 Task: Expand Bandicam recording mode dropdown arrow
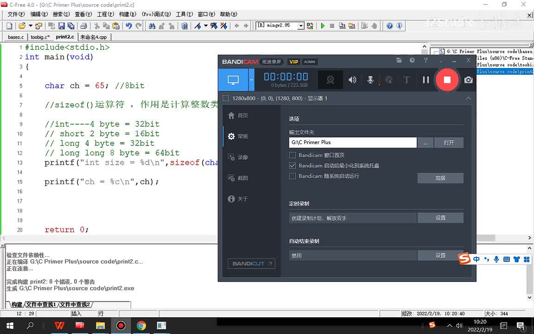click(251, 80)
